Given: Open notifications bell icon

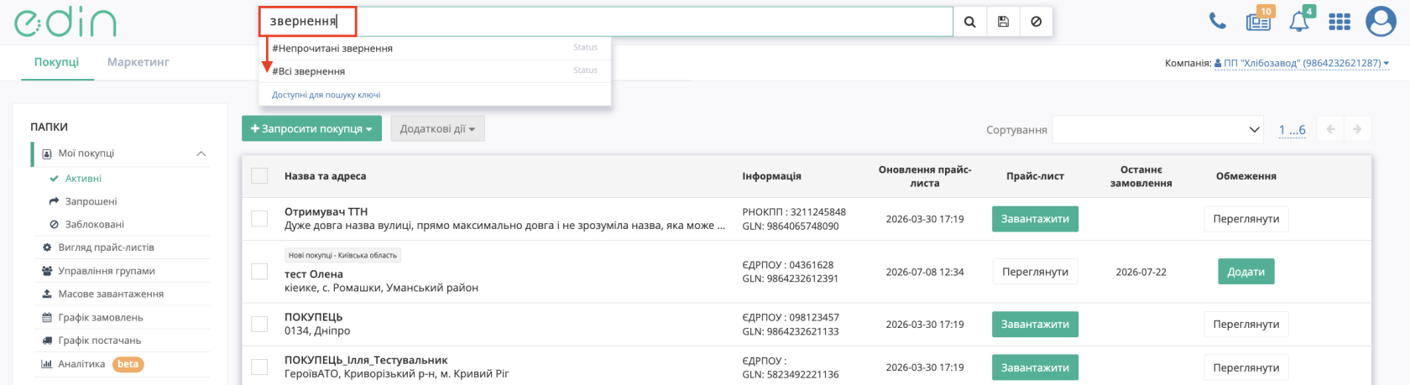Looking at the screenshot, I should [1299, 21].
